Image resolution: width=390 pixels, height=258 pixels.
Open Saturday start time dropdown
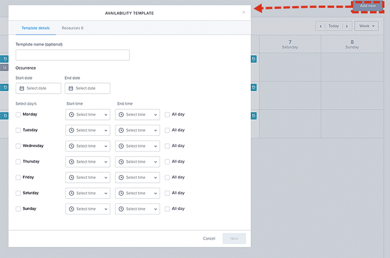[88, 193]
